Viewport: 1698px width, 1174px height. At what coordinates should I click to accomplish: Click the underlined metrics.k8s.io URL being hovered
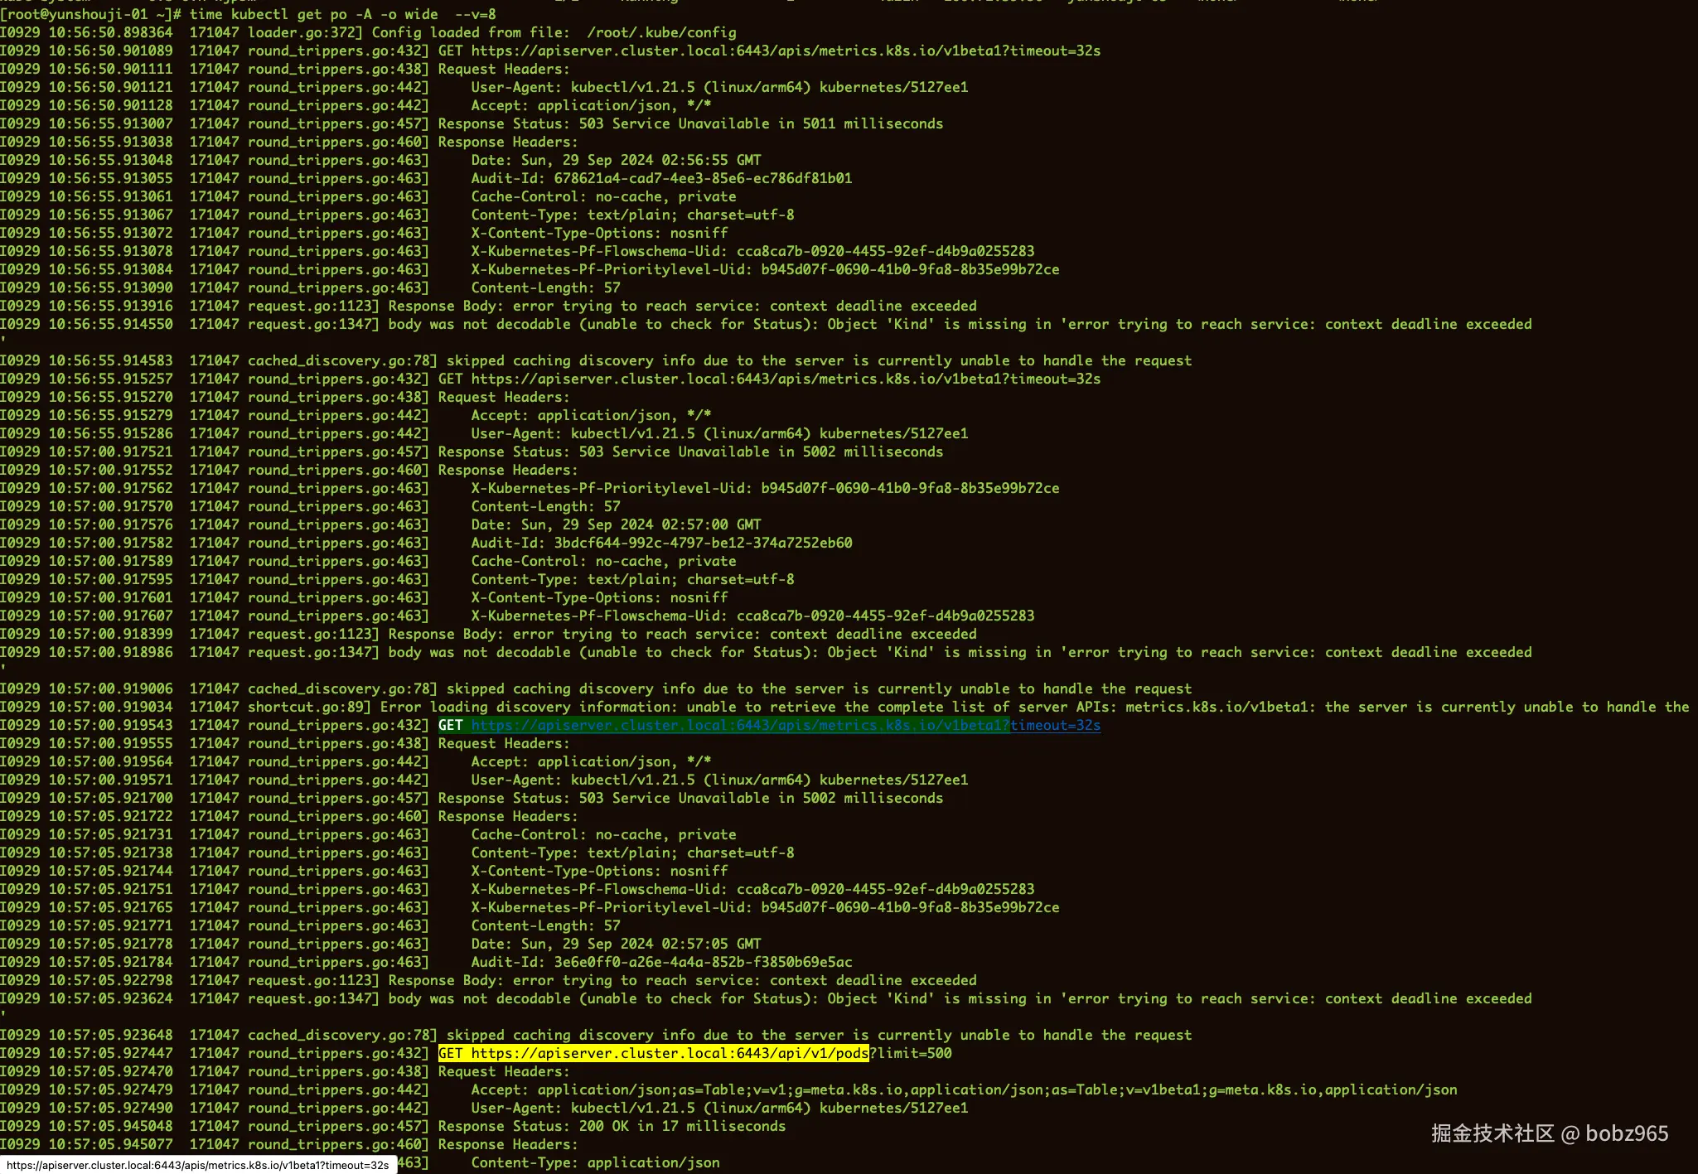point(785,725)
